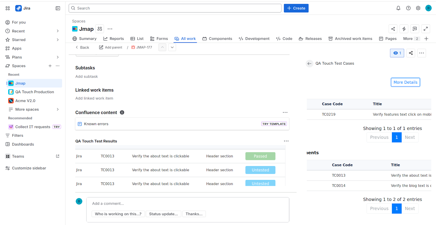Open the app switcher grid icon
436x225 pixels.
(8, 8)
